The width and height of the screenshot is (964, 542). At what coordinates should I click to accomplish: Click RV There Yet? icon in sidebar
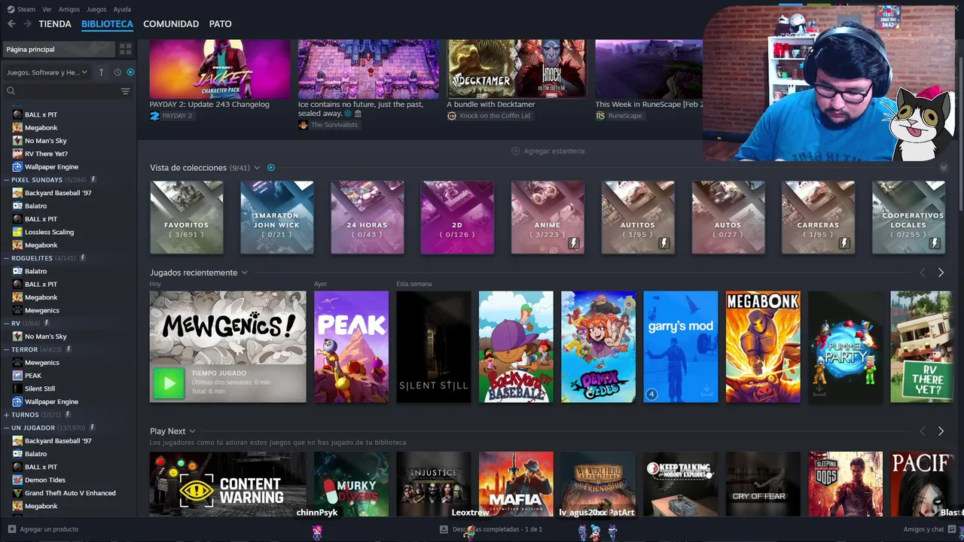pyautogui.click(x=17, y=154)
